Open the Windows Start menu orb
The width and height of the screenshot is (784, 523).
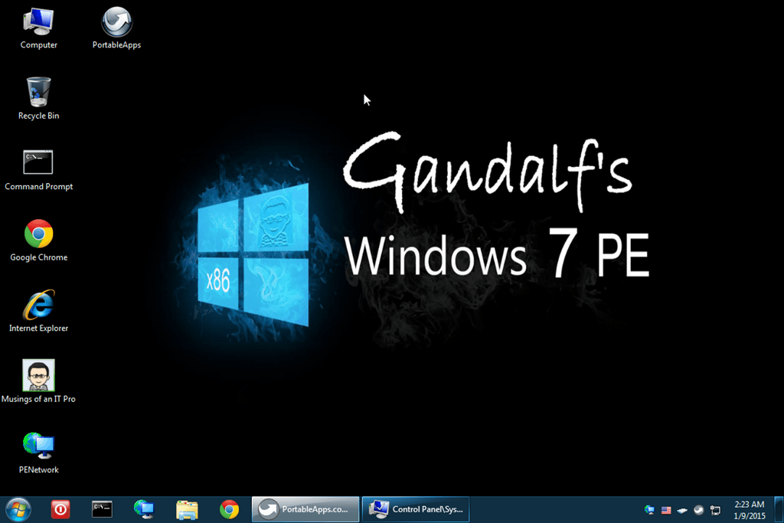coord(18,509)
